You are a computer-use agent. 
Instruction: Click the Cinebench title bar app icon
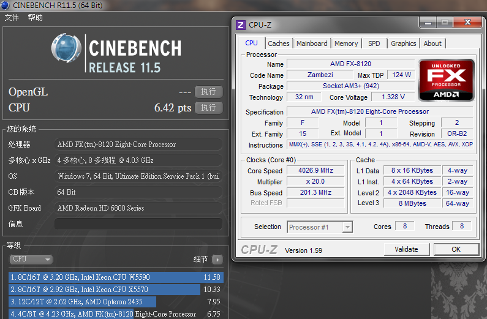click(5, 5)
